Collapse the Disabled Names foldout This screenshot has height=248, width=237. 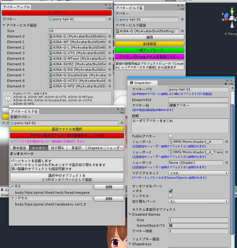[130, 214]
